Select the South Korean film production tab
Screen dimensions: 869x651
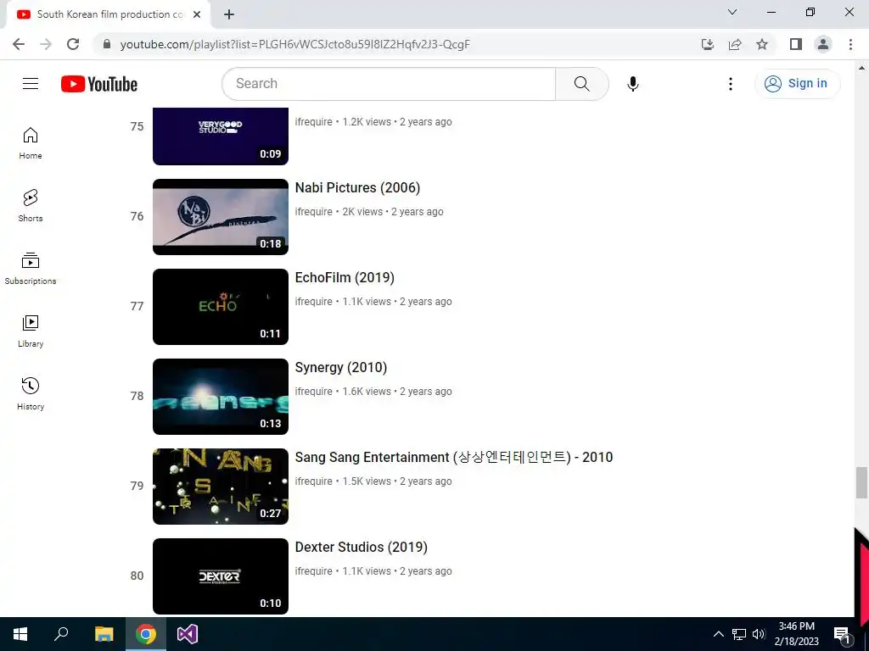pyautogui.click(x=109, y=14)
